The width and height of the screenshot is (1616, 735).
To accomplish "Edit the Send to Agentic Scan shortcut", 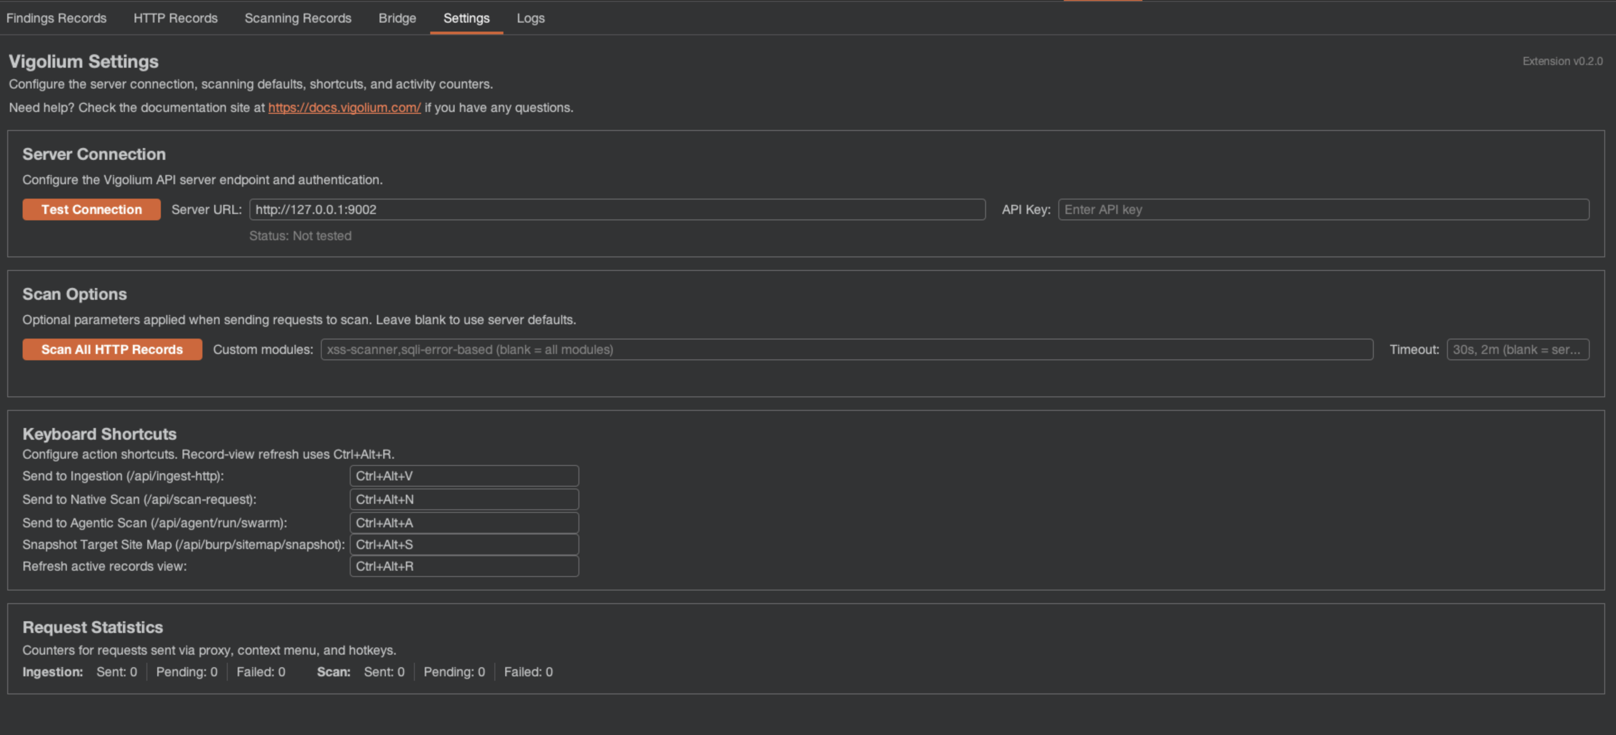I will point(464,523).
